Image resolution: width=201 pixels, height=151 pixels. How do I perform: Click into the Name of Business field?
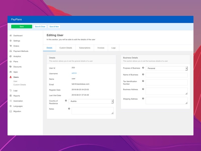(167, 75)
